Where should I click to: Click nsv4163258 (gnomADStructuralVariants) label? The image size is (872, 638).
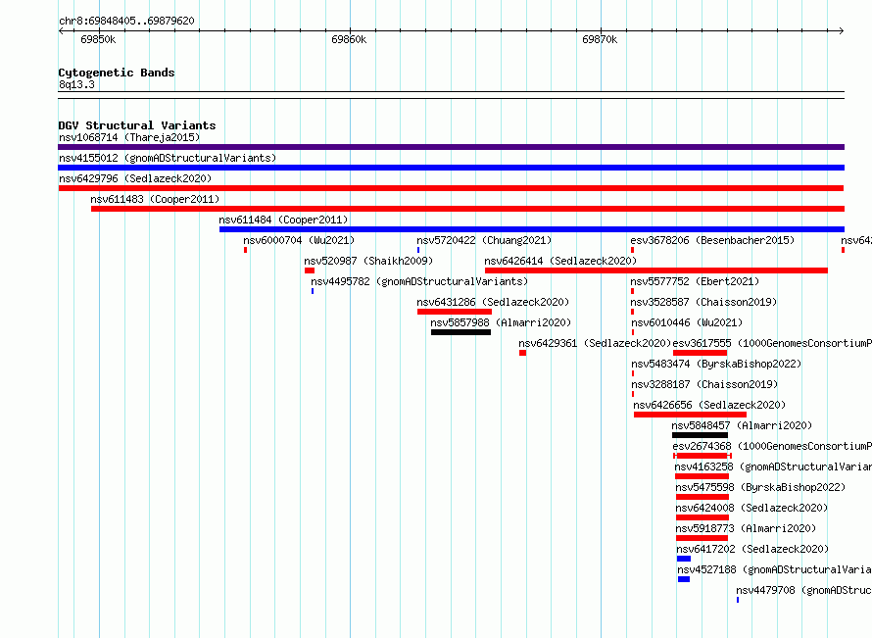point(773,466)
